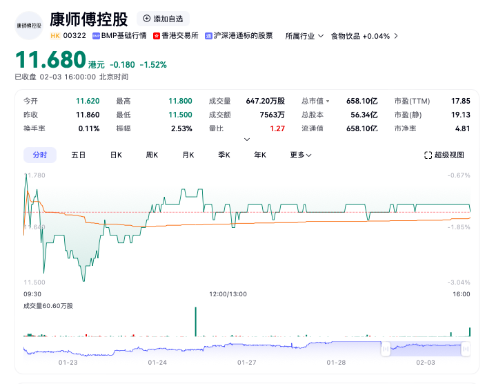Click the BMP基础行情 label

123,36
